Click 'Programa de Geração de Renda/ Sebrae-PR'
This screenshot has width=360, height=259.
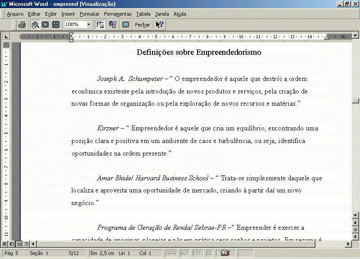click(162, 228)
